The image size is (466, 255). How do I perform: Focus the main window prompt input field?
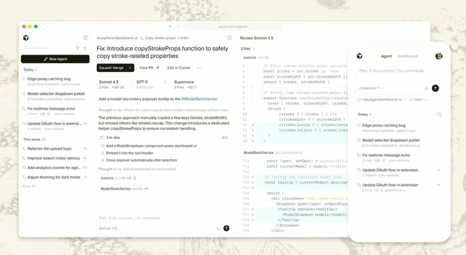(x=164, y=218)
